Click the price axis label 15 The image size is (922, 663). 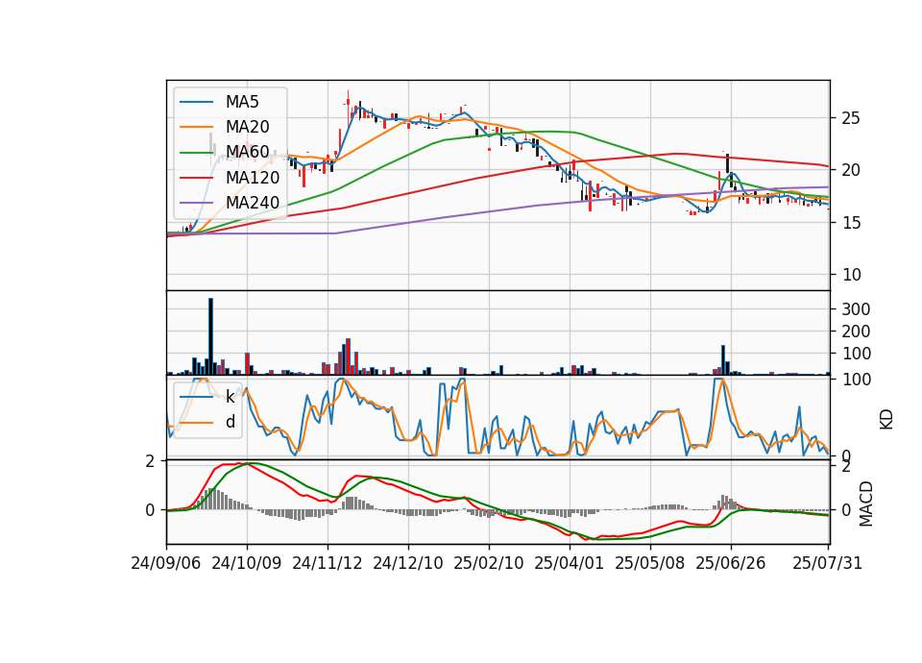pos(850,223)
